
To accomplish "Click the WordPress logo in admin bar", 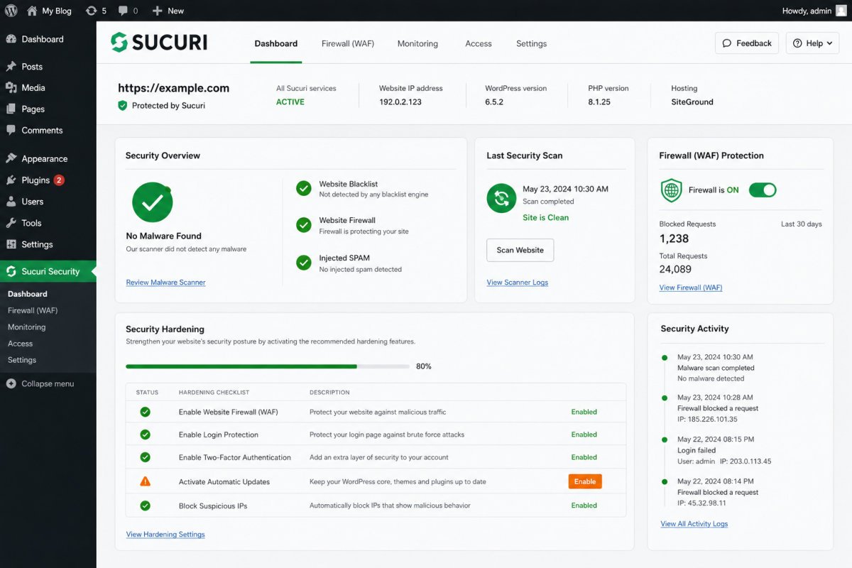I will pos(11,11).
